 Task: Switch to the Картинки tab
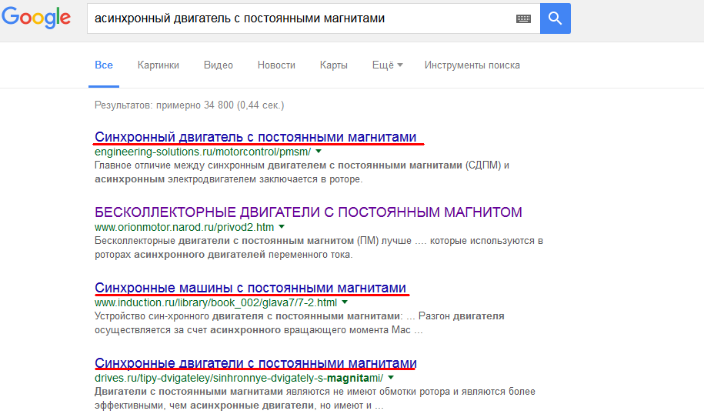tap(158, 65)
